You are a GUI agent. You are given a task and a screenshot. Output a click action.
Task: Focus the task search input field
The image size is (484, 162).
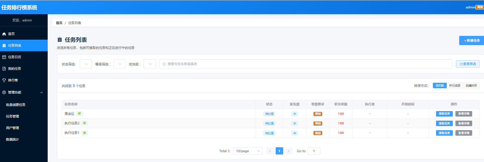point(306,64)
